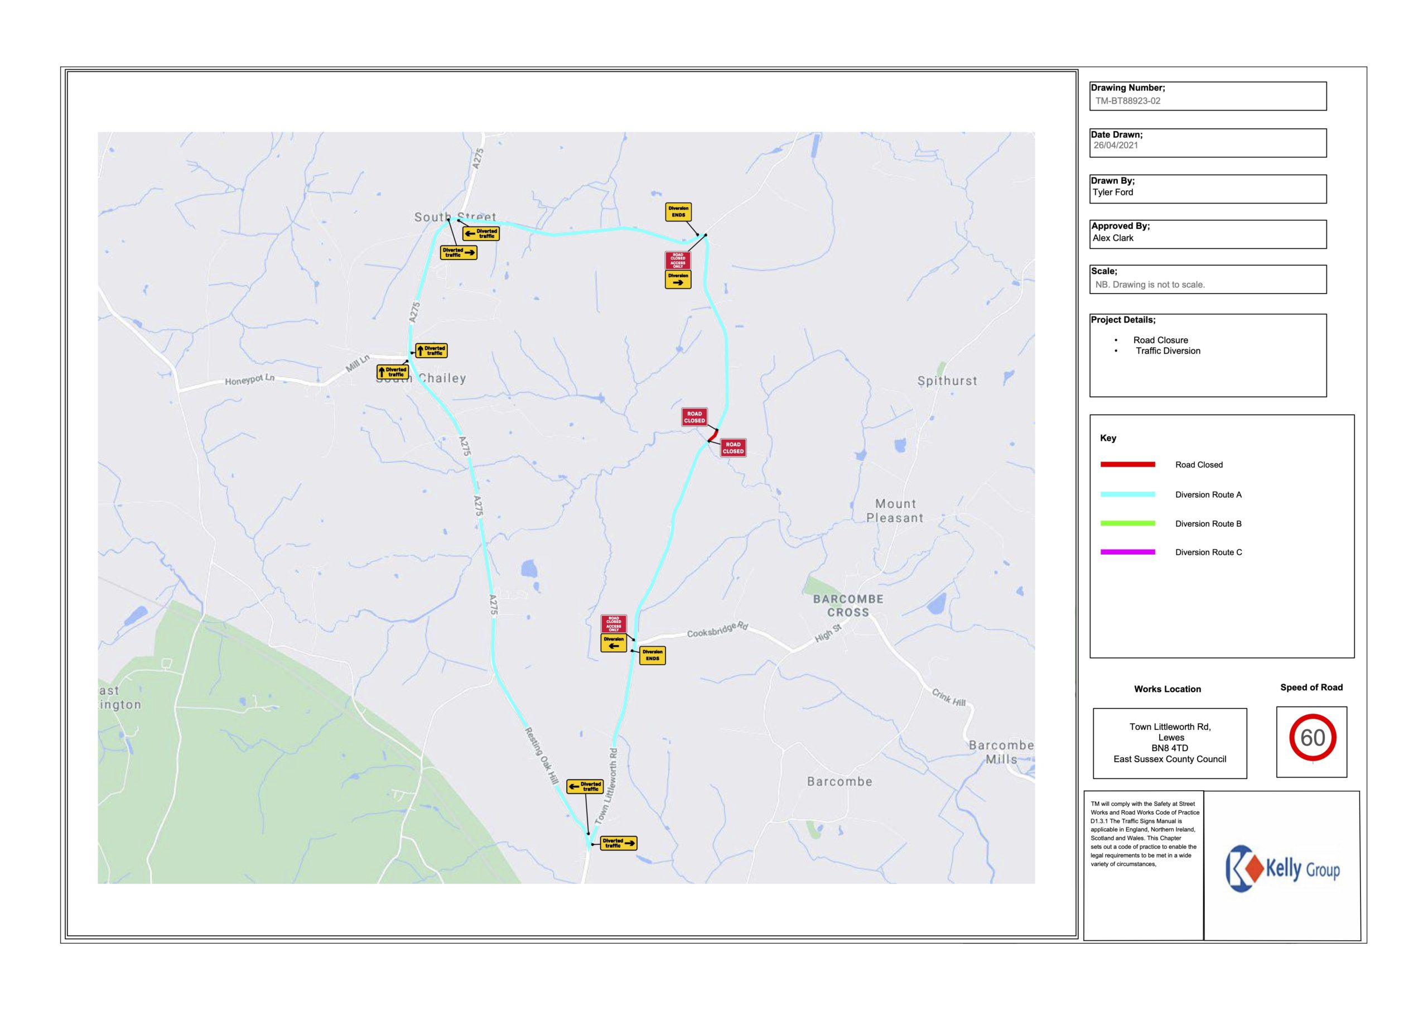Click the right-arrow Diverted traffic sign at map bottom
The height and width of the screenshot is (1010, 1428).
pos(618,843)
